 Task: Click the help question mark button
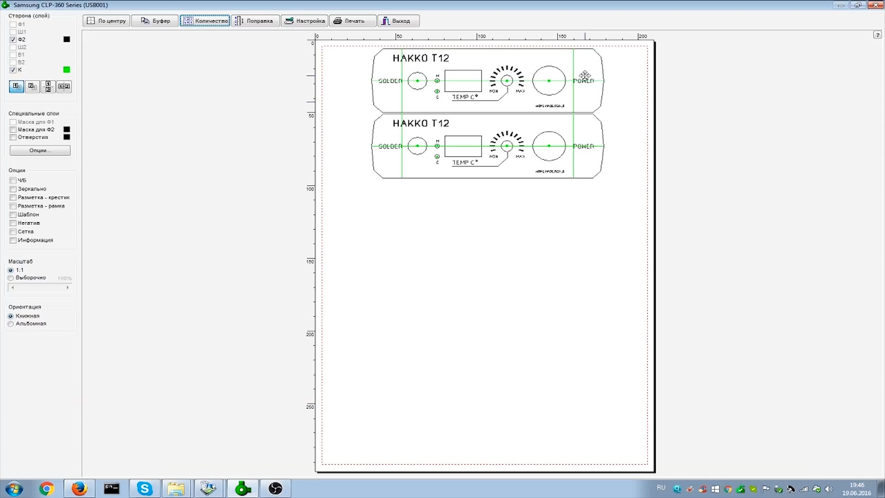(877, 35)
